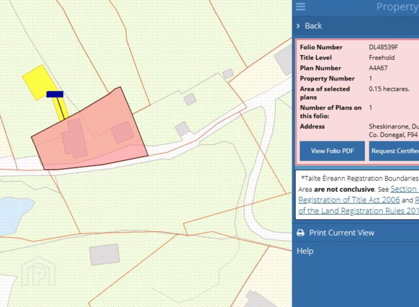Click the Title Level label

pyautogui.click(x=316, y=58)
